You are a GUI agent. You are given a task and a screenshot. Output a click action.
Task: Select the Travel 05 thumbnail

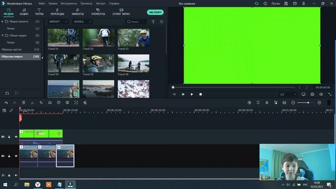coord(98,63)
